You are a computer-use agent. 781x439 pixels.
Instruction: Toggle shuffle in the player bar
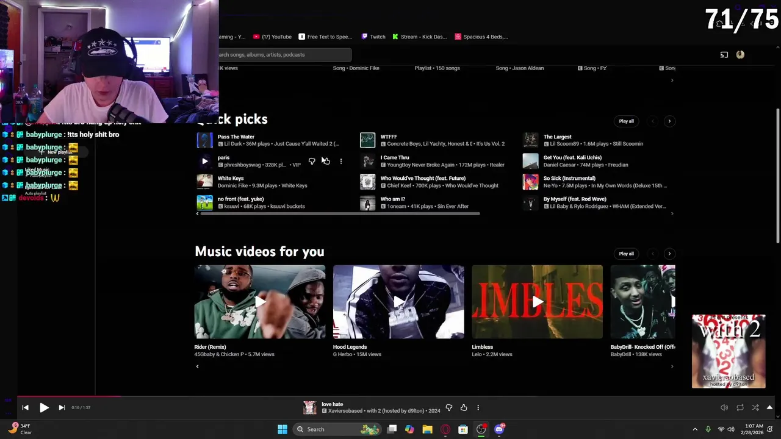tap(755, 407)
